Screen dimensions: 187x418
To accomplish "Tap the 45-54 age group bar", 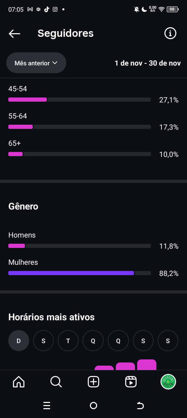I will pos(79,100).
